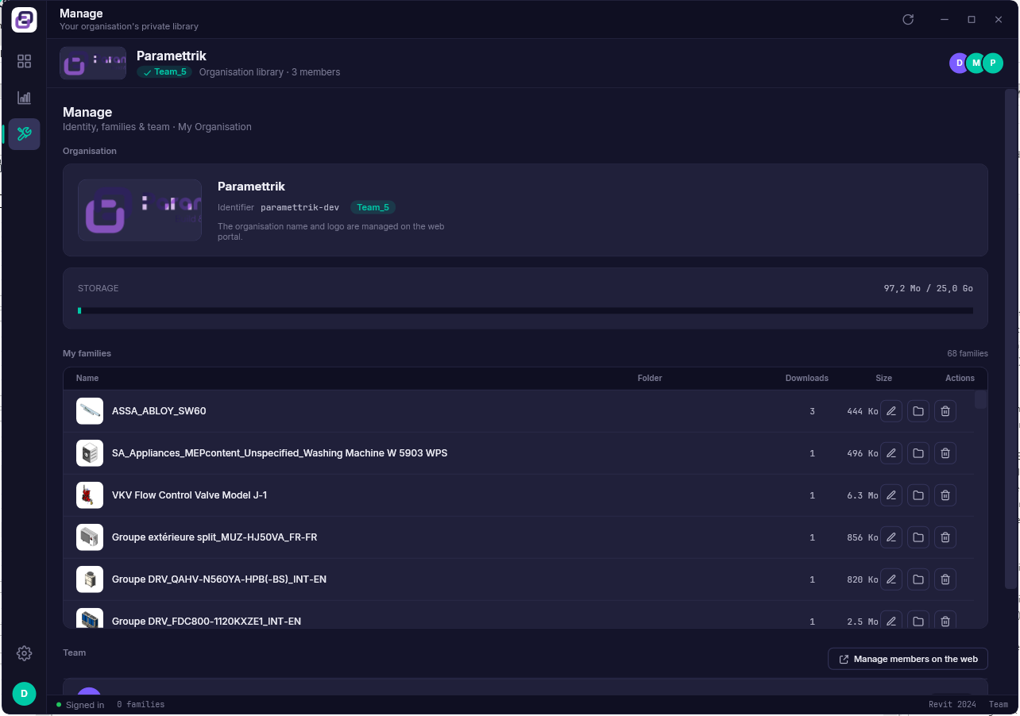The width and height of the screenshot is (1020, 716).
Task: Click Revit 2024 in the status bar
Action: coord(952,705)
